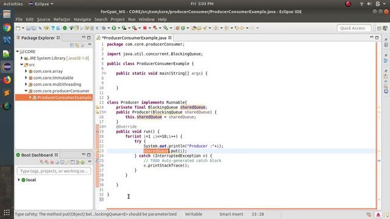Screen dimensions: 390x219
Task: Open the Run button dropdown arrow
Action: [x=119, y=28]
